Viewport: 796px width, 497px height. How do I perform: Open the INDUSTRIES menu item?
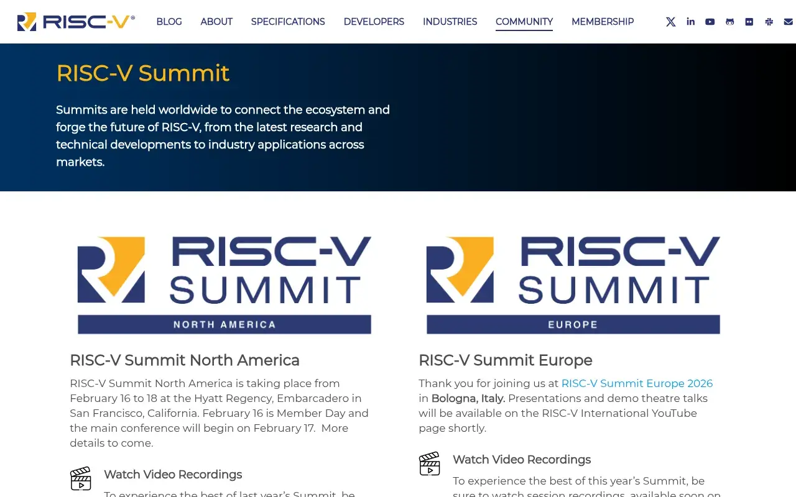click(450, 22)
